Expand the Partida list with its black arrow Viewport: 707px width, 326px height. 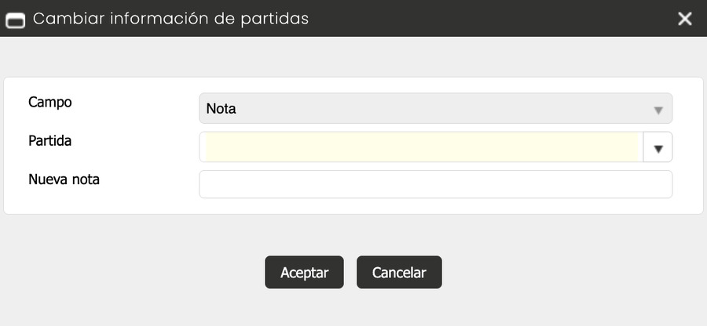click(658, 147)
